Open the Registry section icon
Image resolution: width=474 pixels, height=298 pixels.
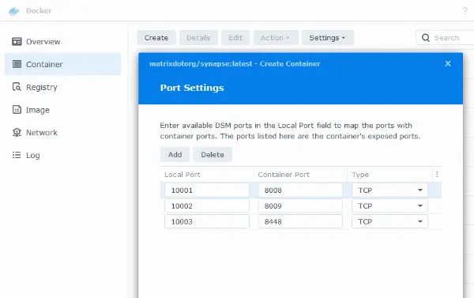tap(17, 87)
